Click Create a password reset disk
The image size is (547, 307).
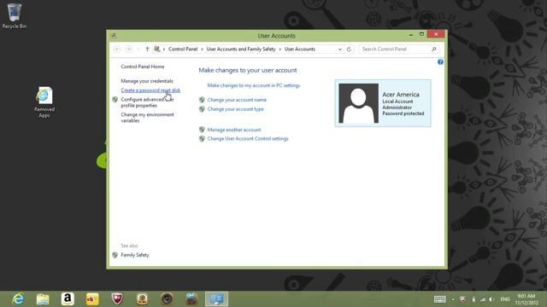pyautogui.click(x=150, y=90)
